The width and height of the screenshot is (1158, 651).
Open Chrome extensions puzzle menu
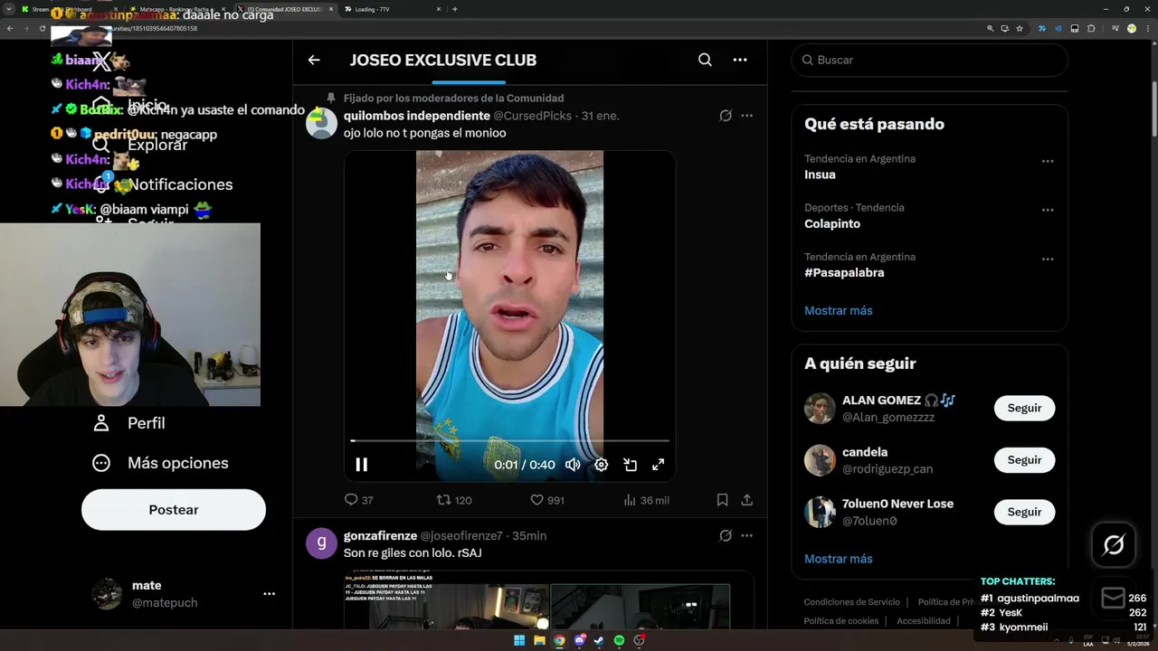coord(1092,28)
